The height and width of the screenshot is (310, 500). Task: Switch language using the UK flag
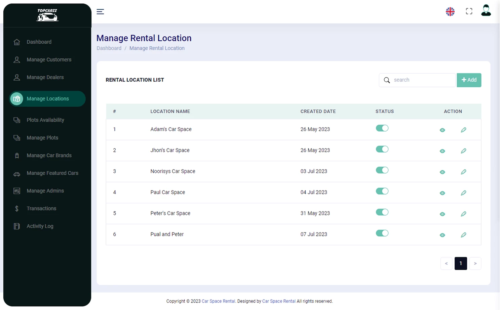[450, 11]
